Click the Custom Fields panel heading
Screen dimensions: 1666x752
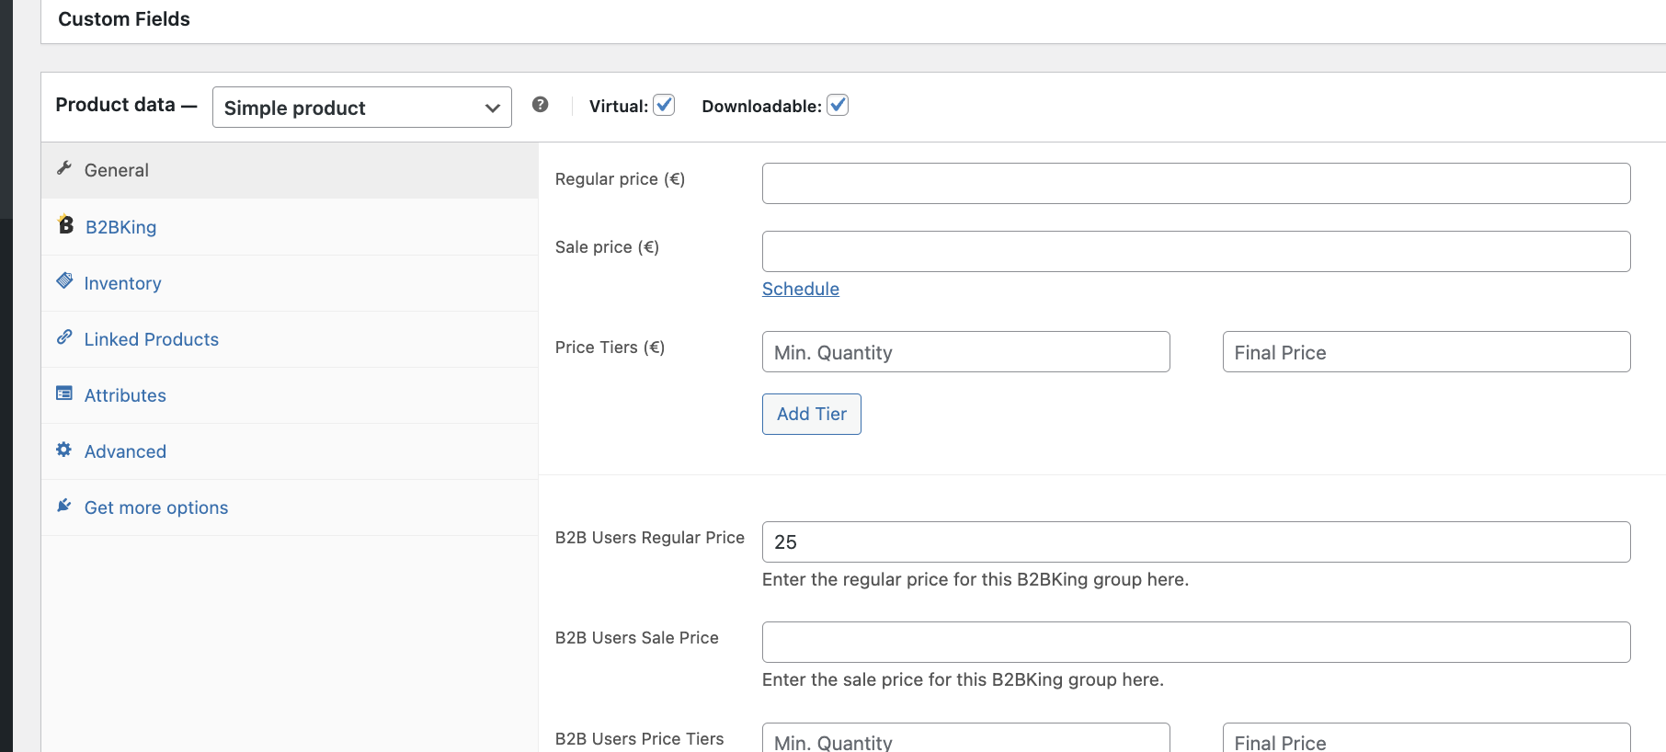tap(124, 19)
